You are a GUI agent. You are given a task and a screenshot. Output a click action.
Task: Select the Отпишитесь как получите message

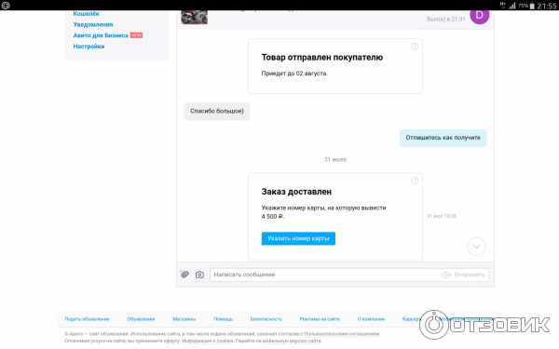click(x=443, y=138)
